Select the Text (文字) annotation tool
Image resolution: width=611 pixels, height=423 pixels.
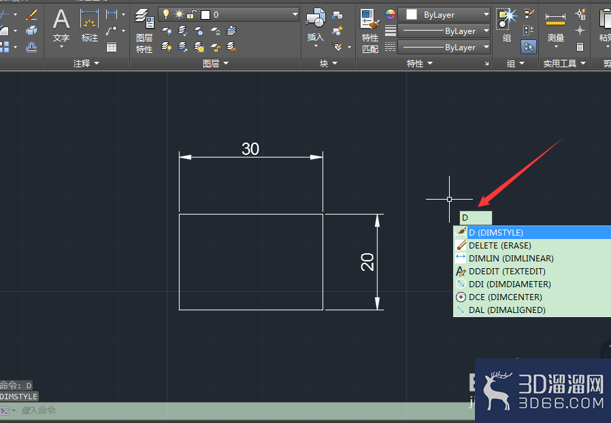[61, 26]
